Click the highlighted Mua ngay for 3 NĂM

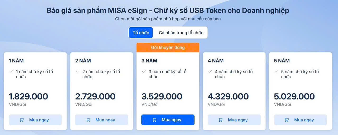(x=168, y=120)
